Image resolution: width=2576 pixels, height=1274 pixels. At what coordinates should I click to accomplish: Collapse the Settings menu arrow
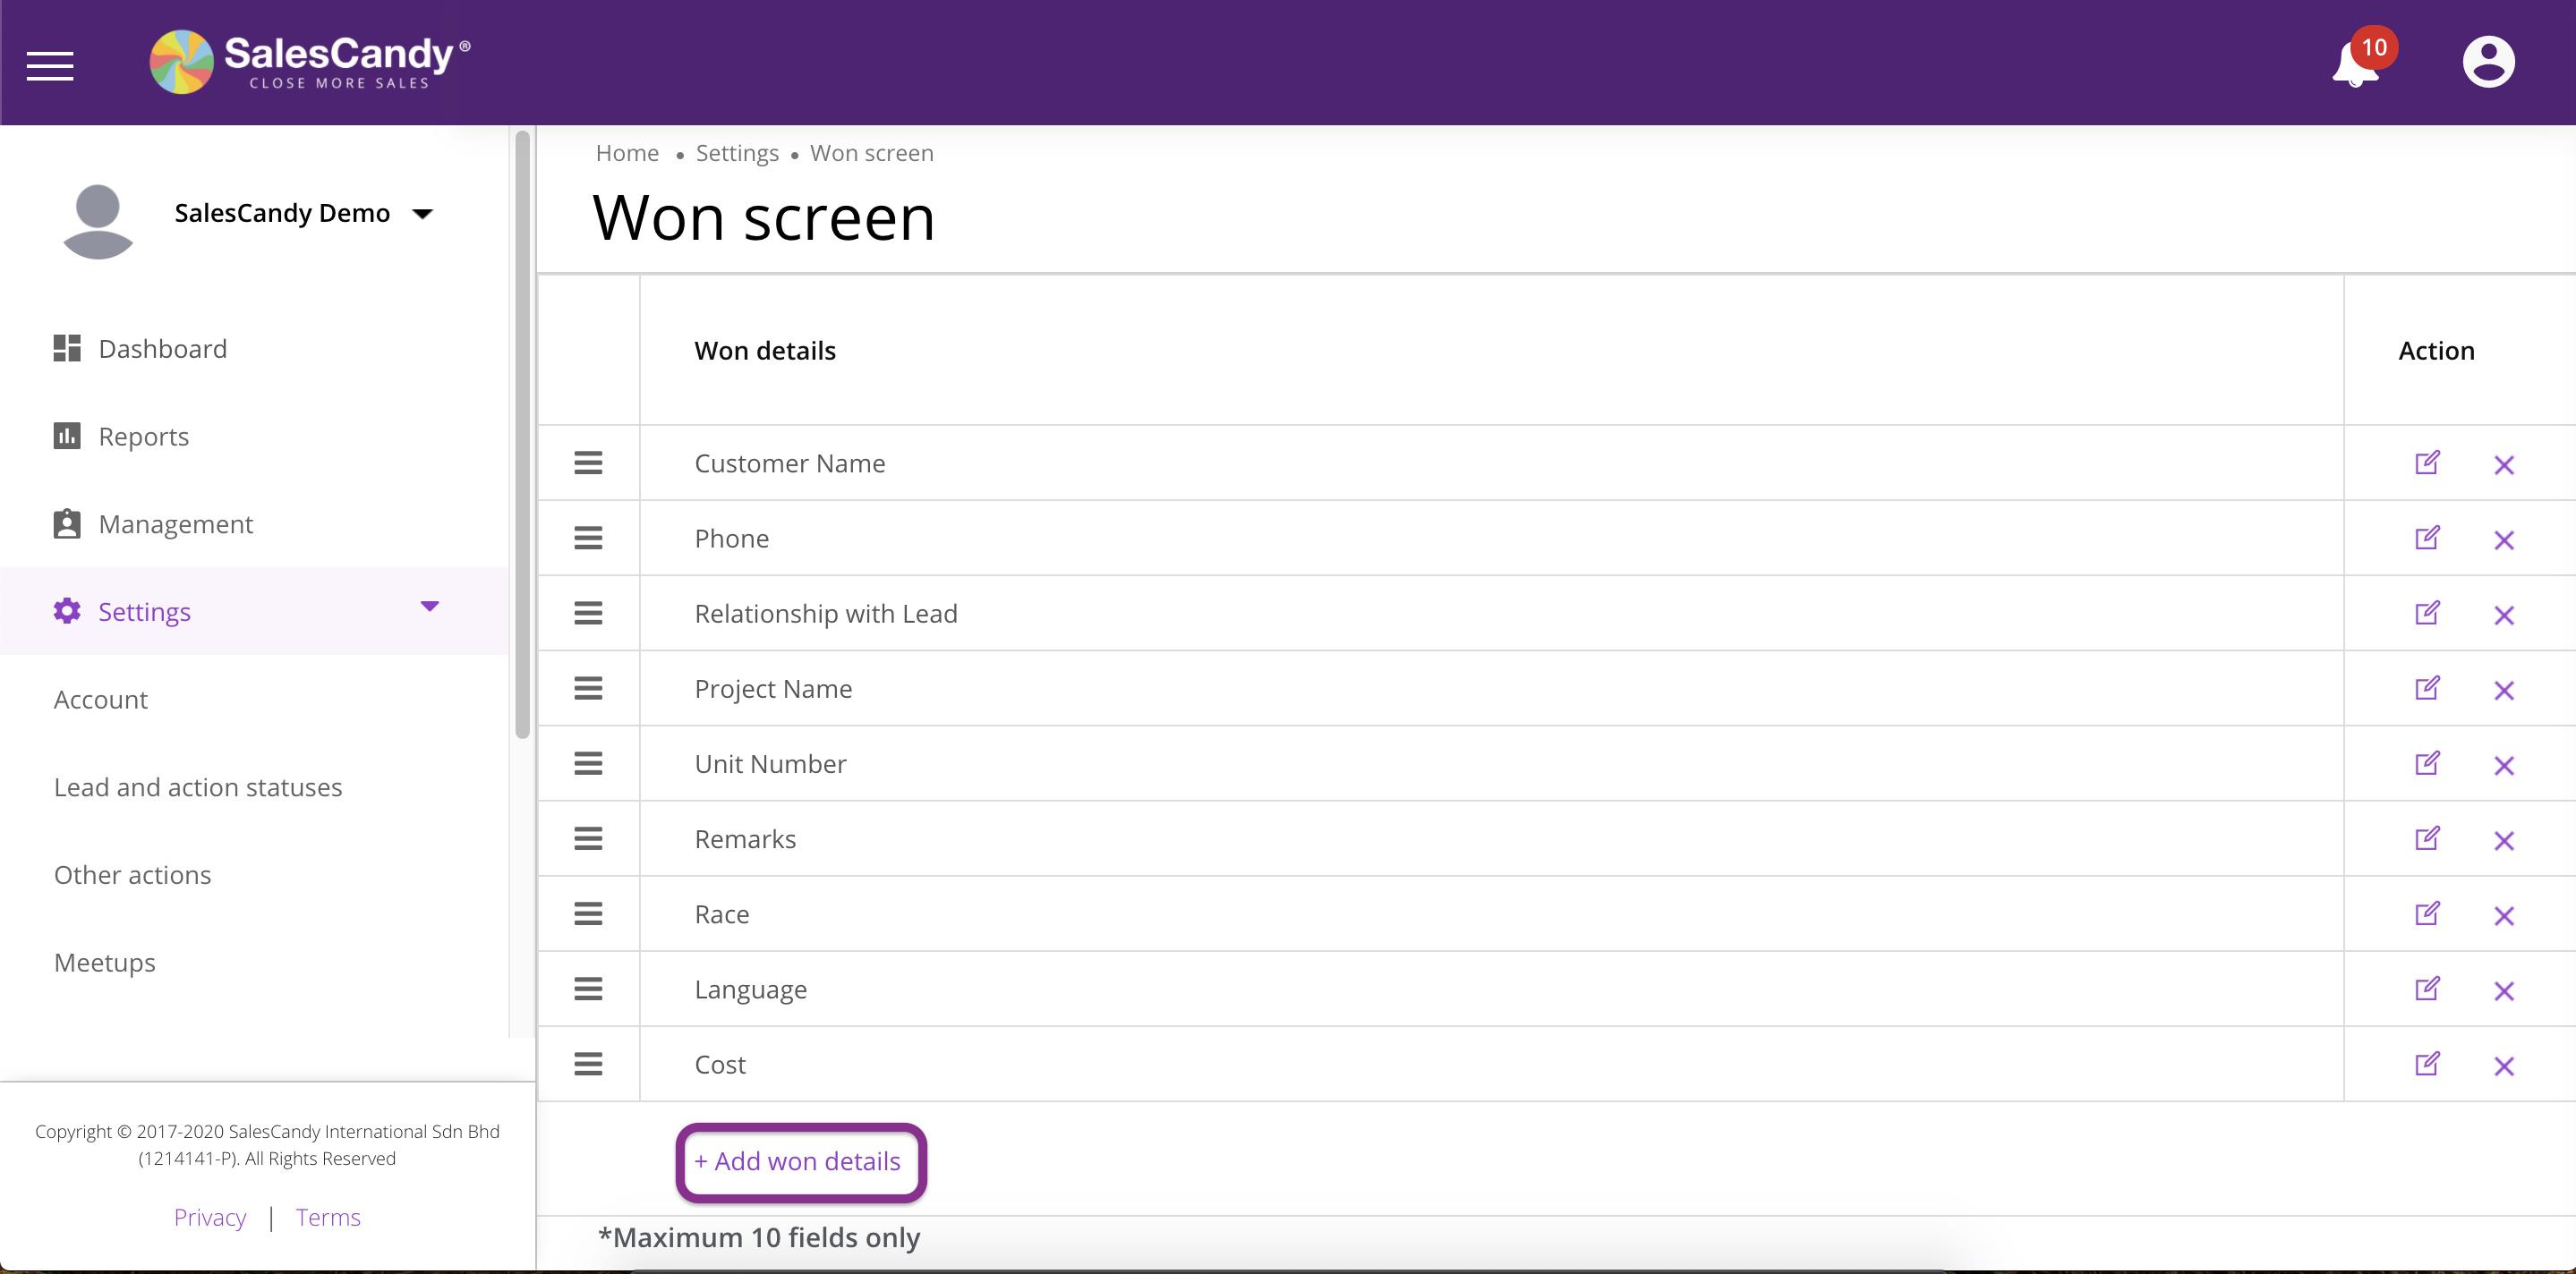(x=429, y=607)
